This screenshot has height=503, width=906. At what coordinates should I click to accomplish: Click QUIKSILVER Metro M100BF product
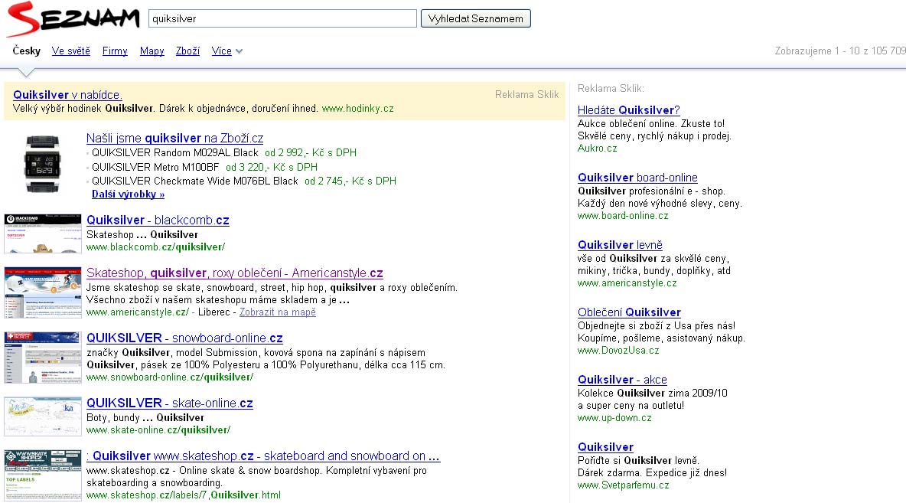tap(155, 167)
